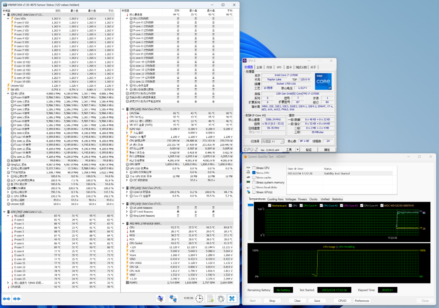The height and width of the screenshot is (308, 439).
Task: Click PUMP1 fan icon in HWiNFO
Action: tap(127, 283)
